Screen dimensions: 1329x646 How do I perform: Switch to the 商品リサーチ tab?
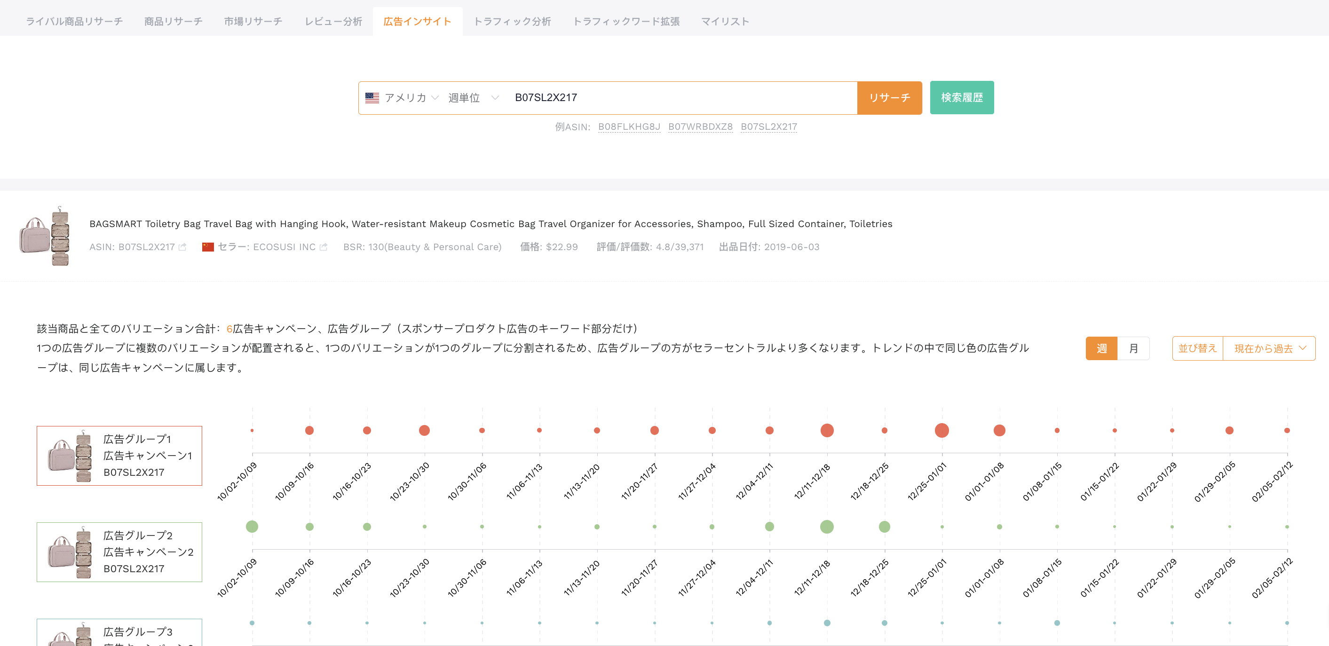(x=174, y=22)
